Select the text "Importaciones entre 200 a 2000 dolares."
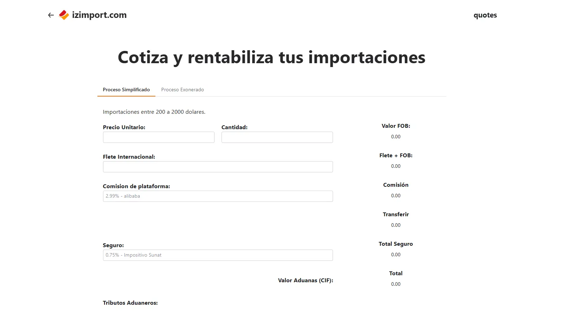The height and width of the screenshot is (317, 583). (x=154, y=112)
